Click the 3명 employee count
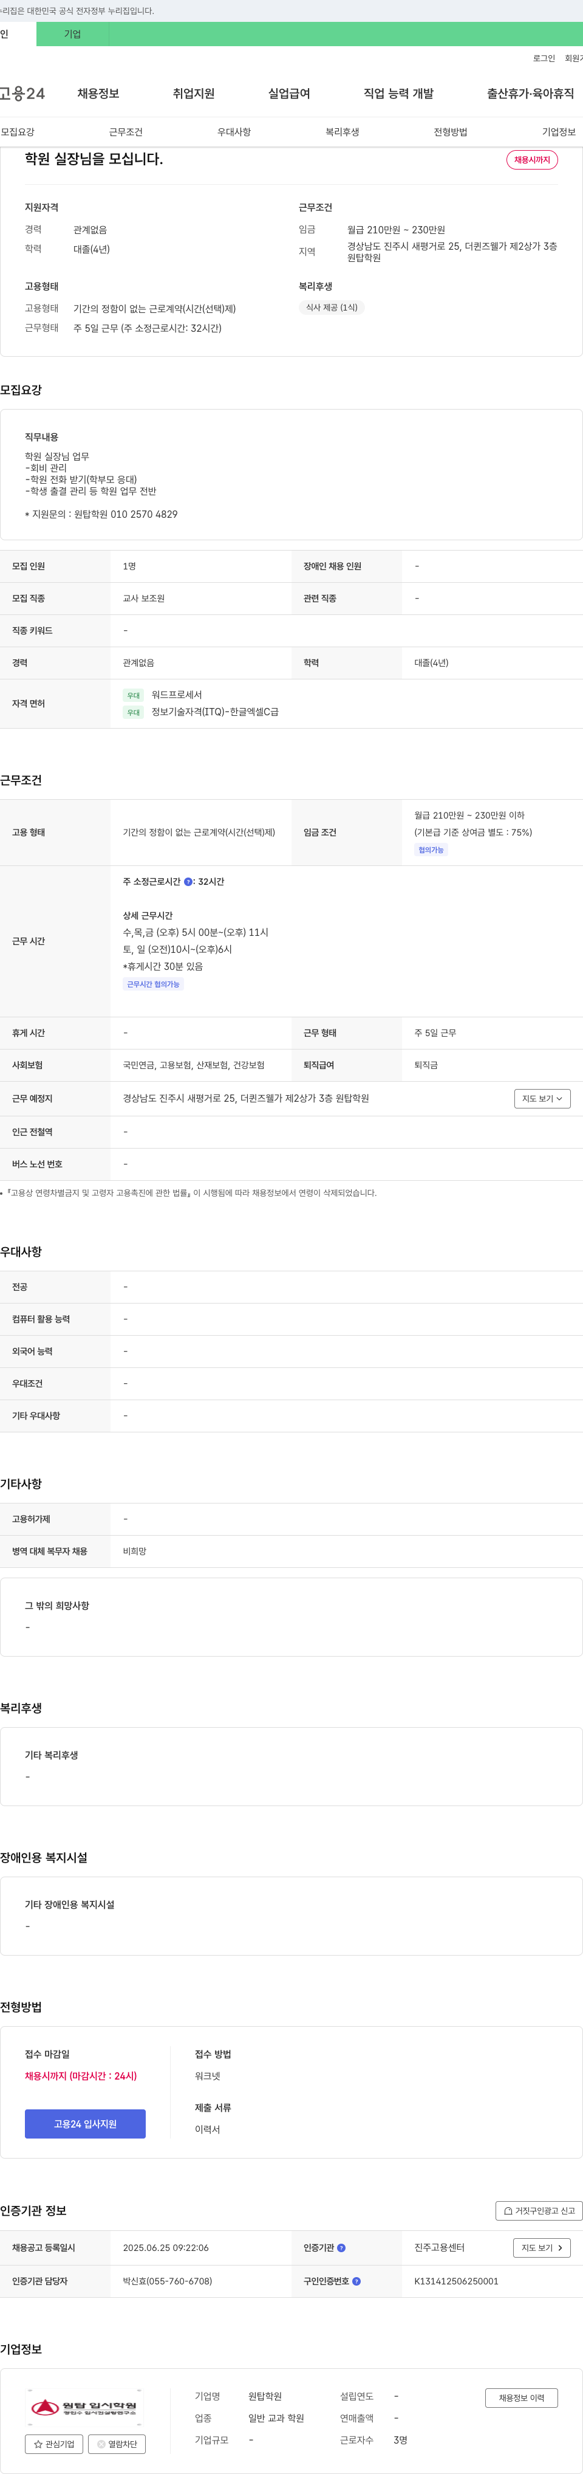This screenshot has width=583, height=2474. click(x=401, y=2439)
